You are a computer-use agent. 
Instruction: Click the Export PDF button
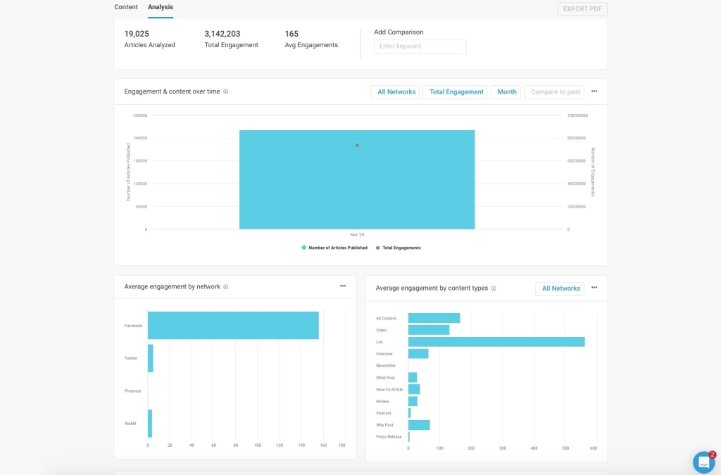click(x=582, y=8)
